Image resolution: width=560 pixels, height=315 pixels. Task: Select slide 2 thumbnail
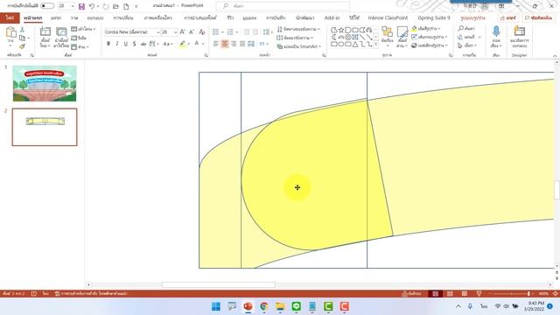[45, 127]
